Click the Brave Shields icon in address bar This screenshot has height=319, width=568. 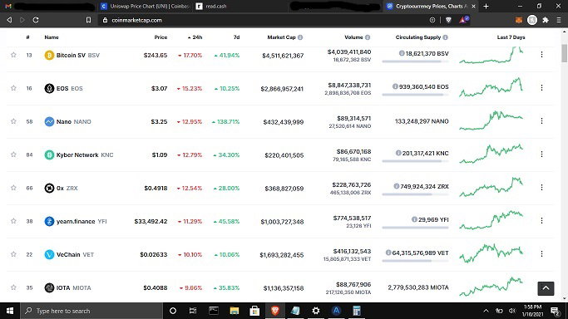pos(448,20)
